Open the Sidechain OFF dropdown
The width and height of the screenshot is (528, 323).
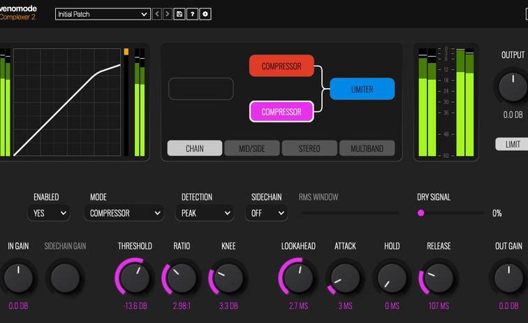point(266,213)
